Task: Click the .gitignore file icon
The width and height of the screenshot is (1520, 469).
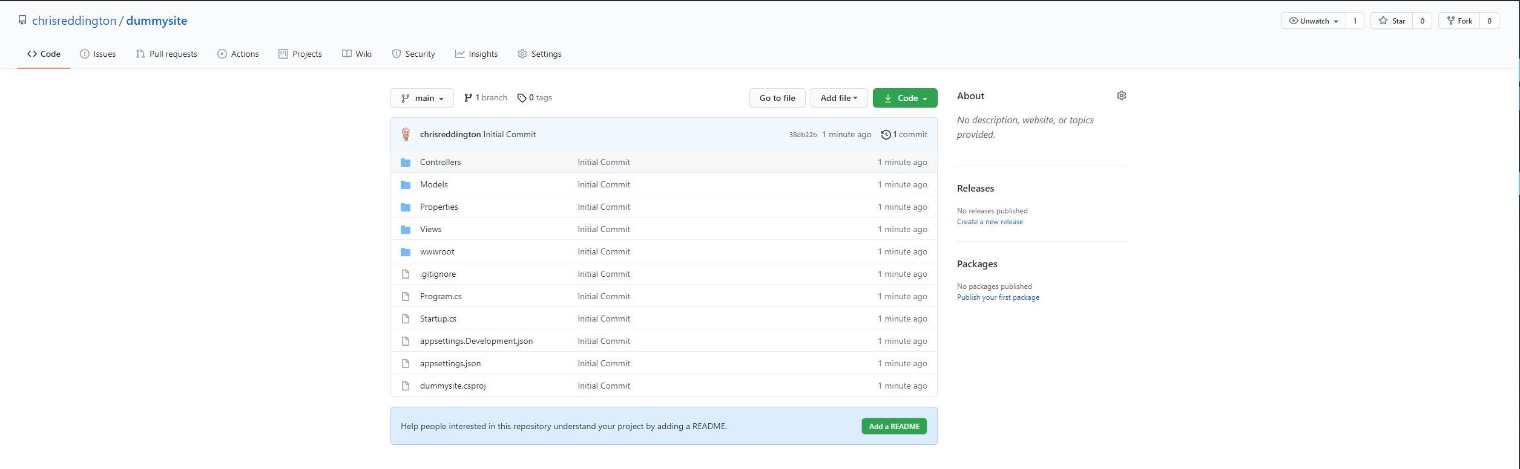Action: click(x=406, y=274)
